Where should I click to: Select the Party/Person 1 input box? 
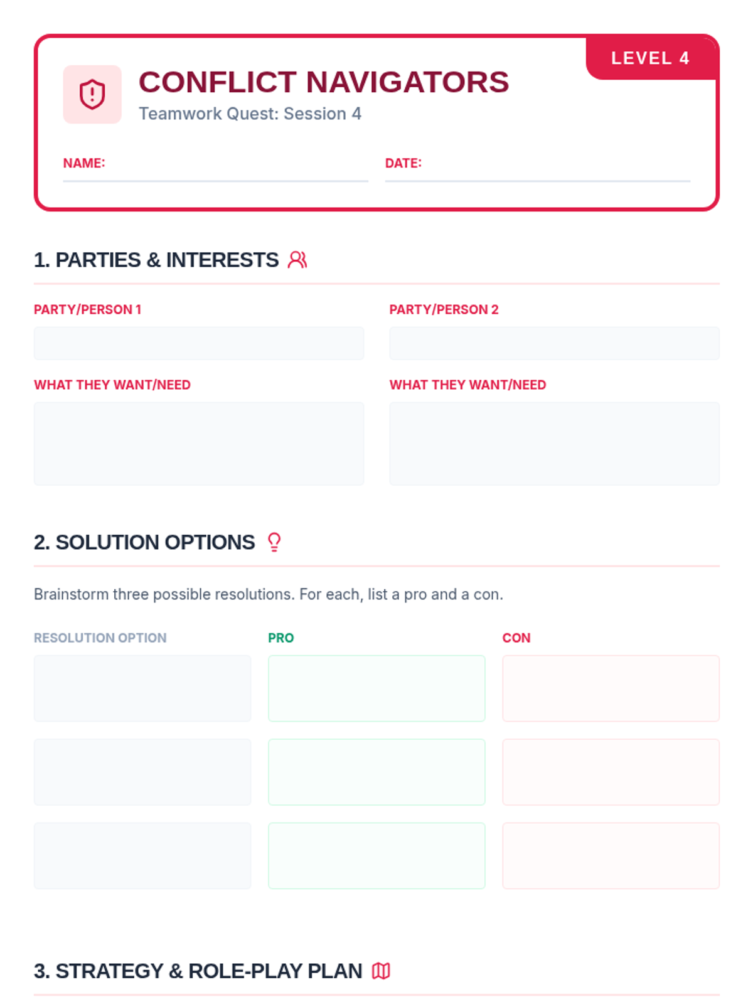coord(199,343)
